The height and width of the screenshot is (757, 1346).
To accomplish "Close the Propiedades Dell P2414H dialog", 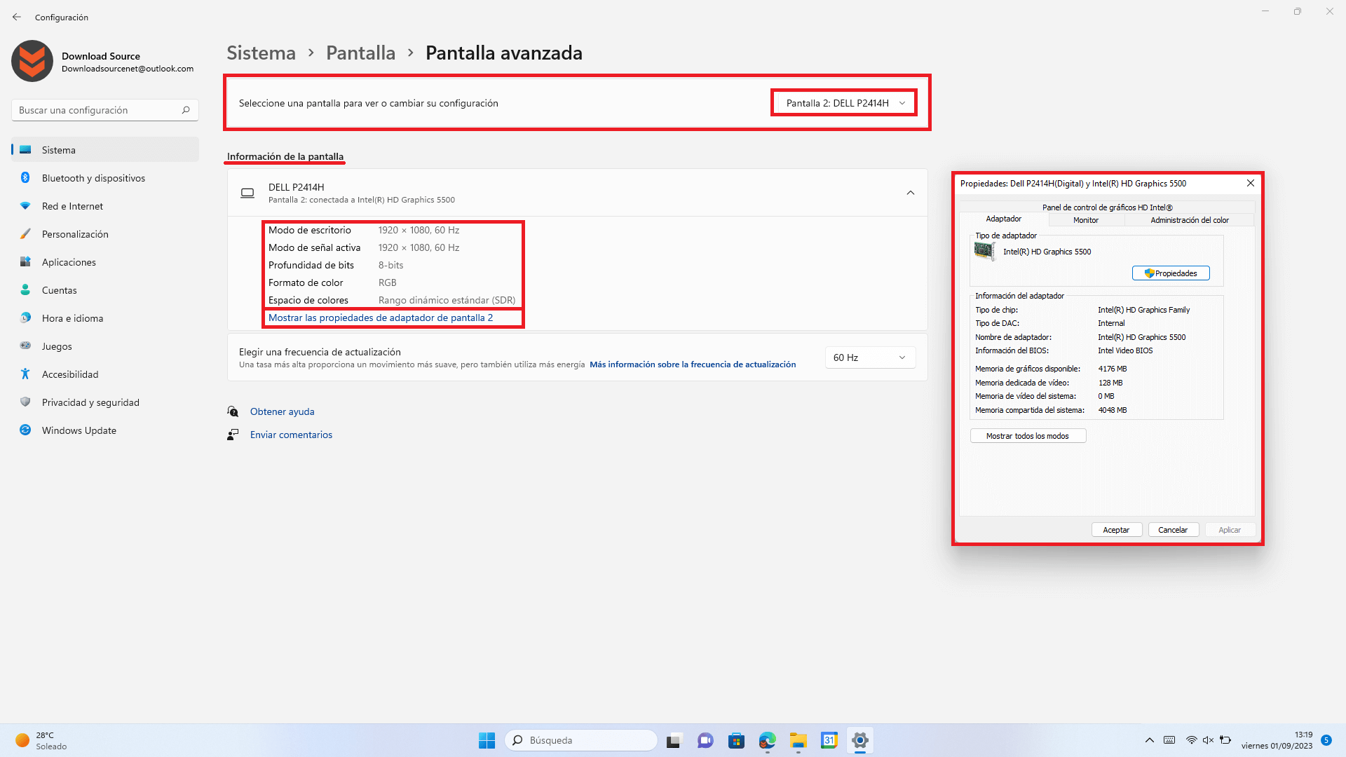I will tap(1250, 183).
